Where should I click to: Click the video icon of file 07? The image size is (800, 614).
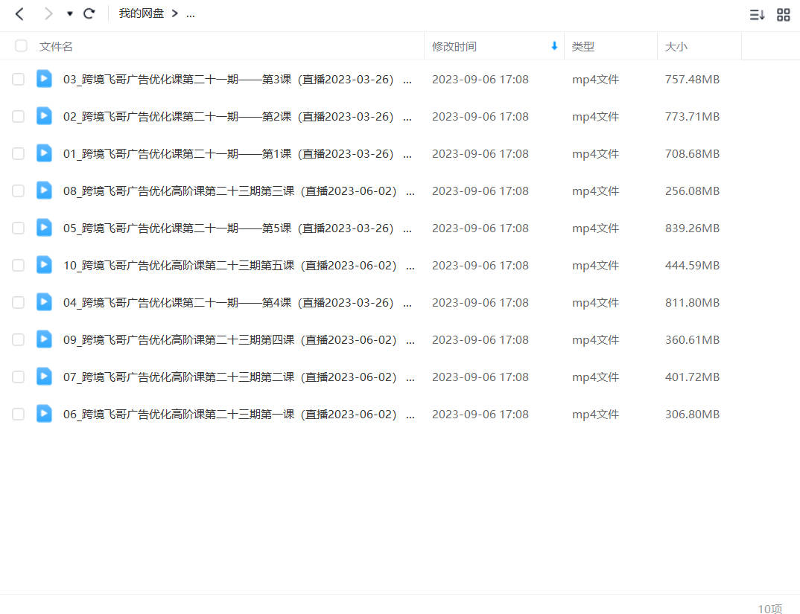pyautogui.click(x=44, y=377)
